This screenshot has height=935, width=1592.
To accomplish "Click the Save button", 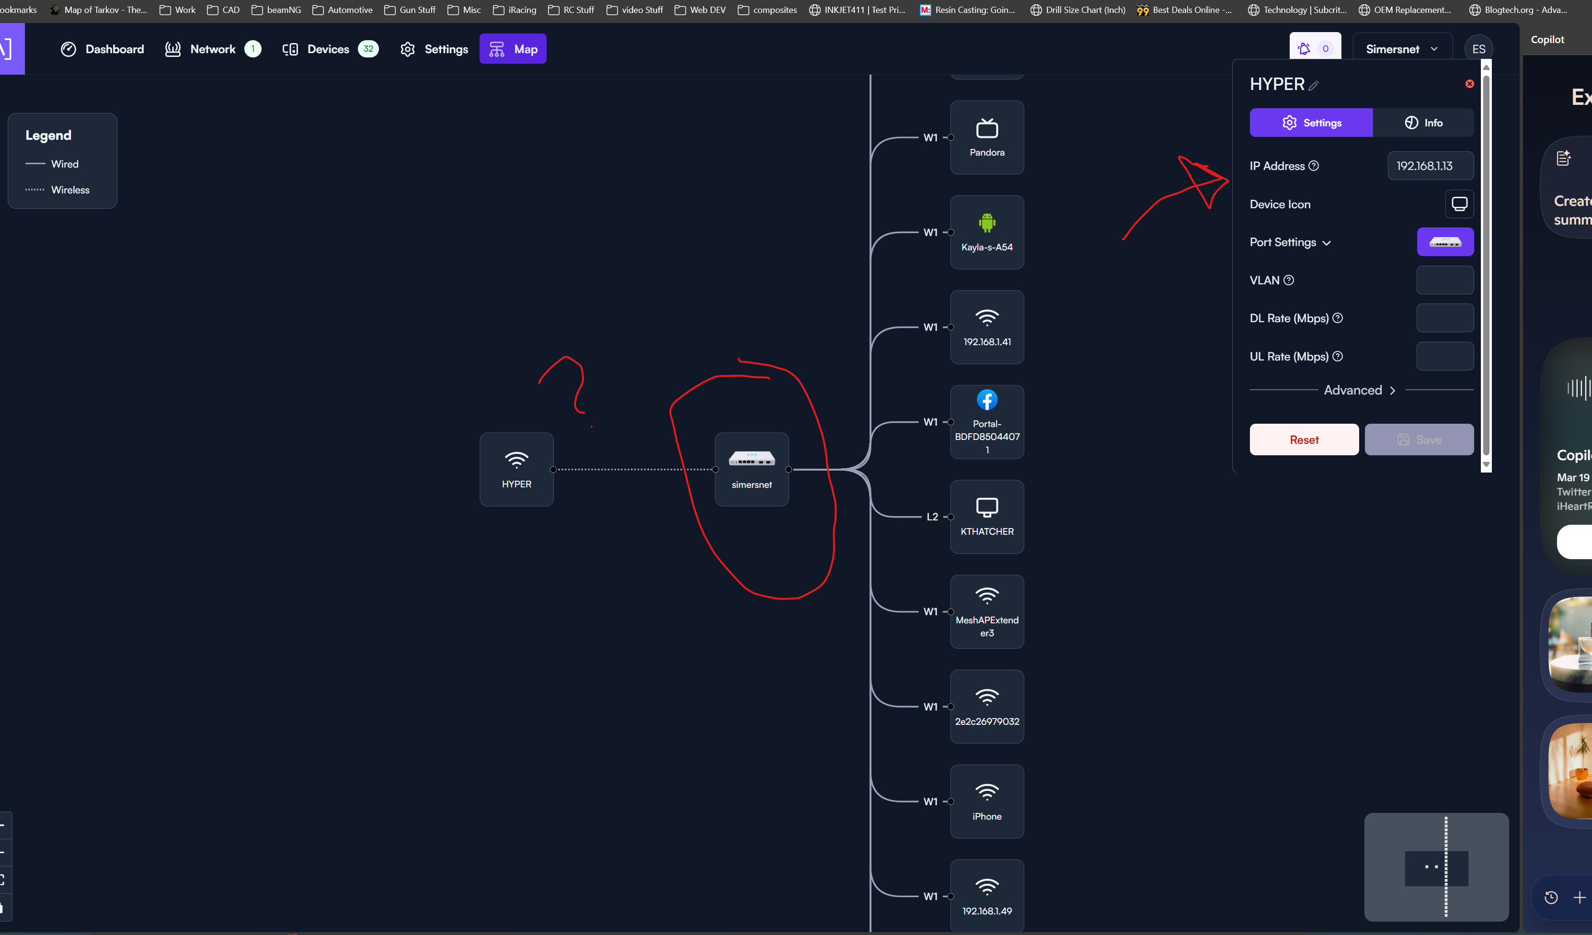I will (1419, 439).
